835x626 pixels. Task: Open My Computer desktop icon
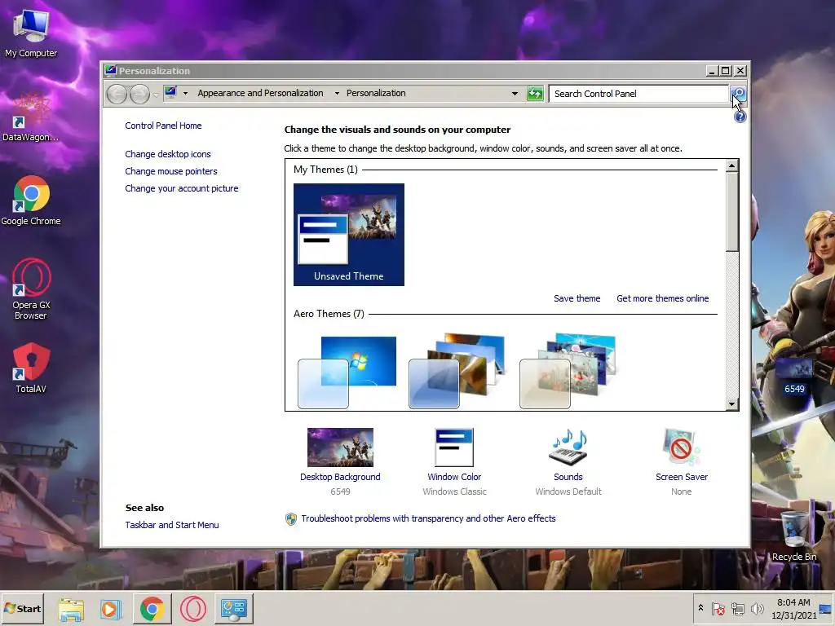tap(31, 33)
